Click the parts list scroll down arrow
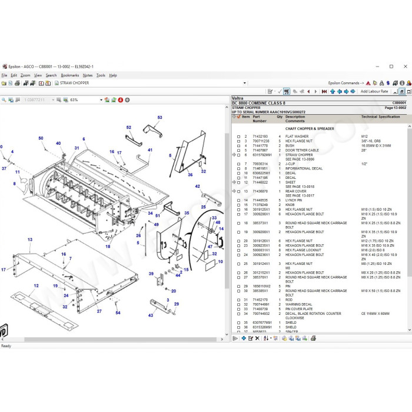This screenshot has width=412, height=412. point(410,330)
